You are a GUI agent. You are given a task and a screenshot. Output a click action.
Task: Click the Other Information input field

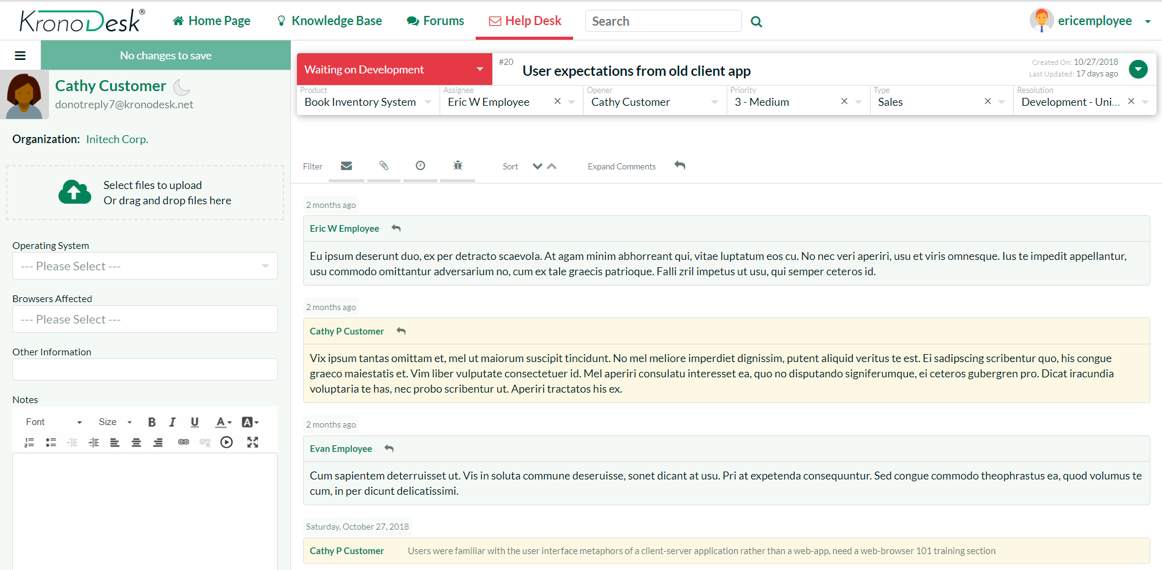click(145, 369)
